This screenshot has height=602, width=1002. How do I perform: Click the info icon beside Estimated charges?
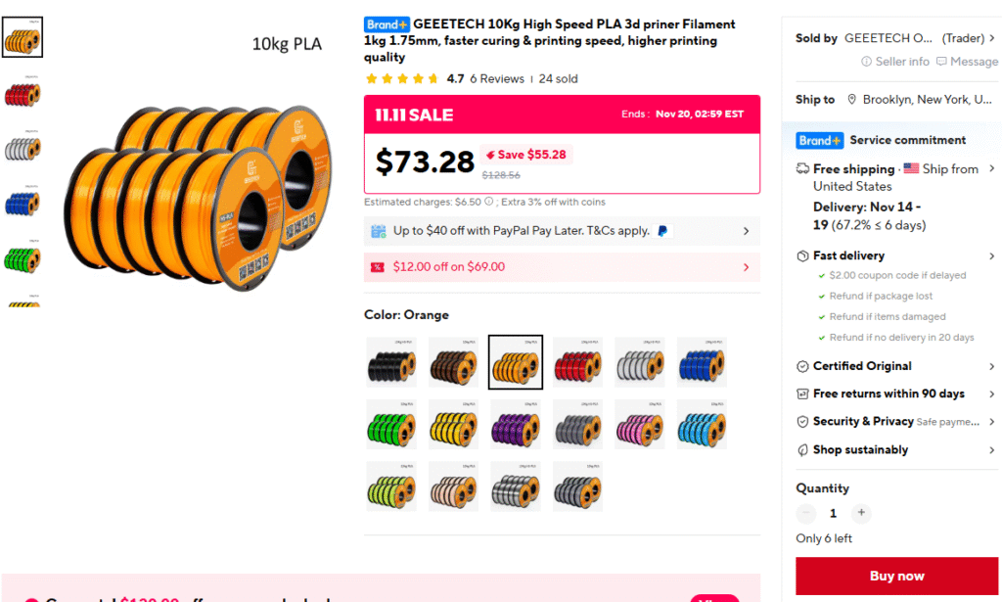pos(488,202)
